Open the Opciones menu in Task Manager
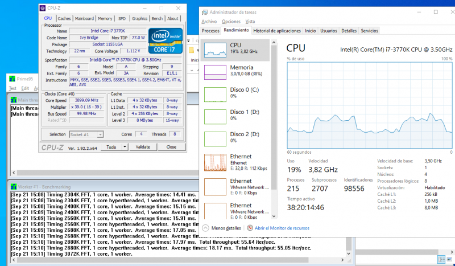Screen dimensions: 455x266 click(231, 22)
